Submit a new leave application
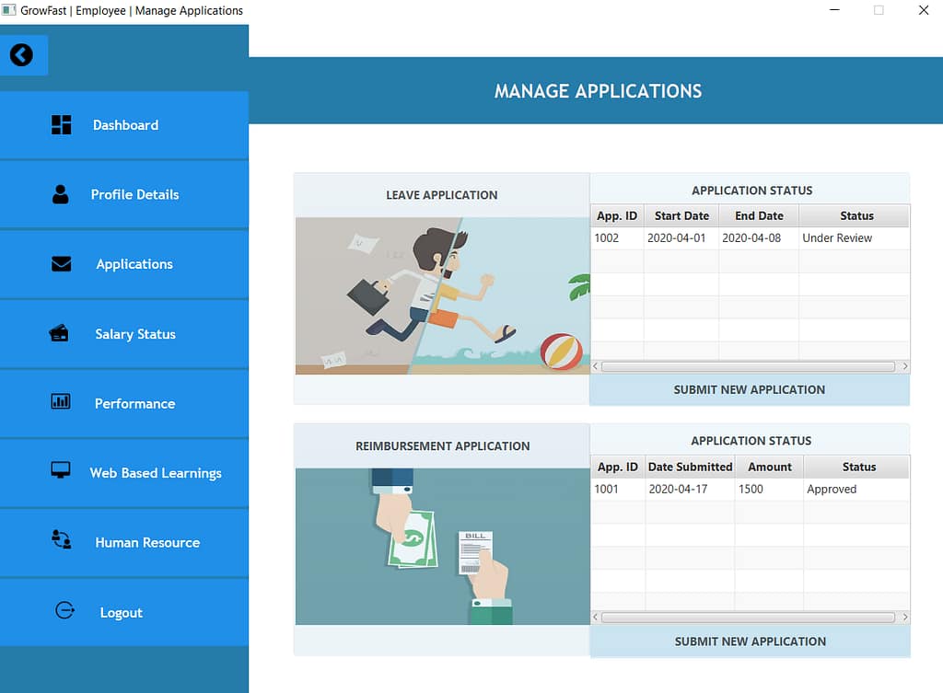 pos(749,389)
